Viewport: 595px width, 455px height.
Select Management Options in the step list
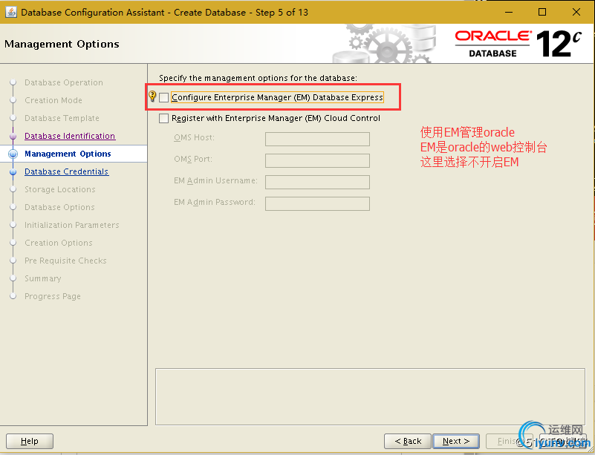pos(68,154)
